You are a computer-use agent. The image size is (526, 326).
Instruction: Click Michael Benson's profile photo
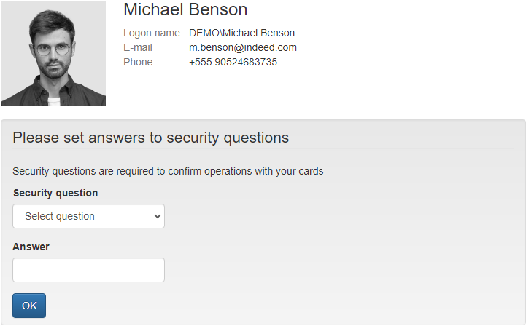[53, 53]
